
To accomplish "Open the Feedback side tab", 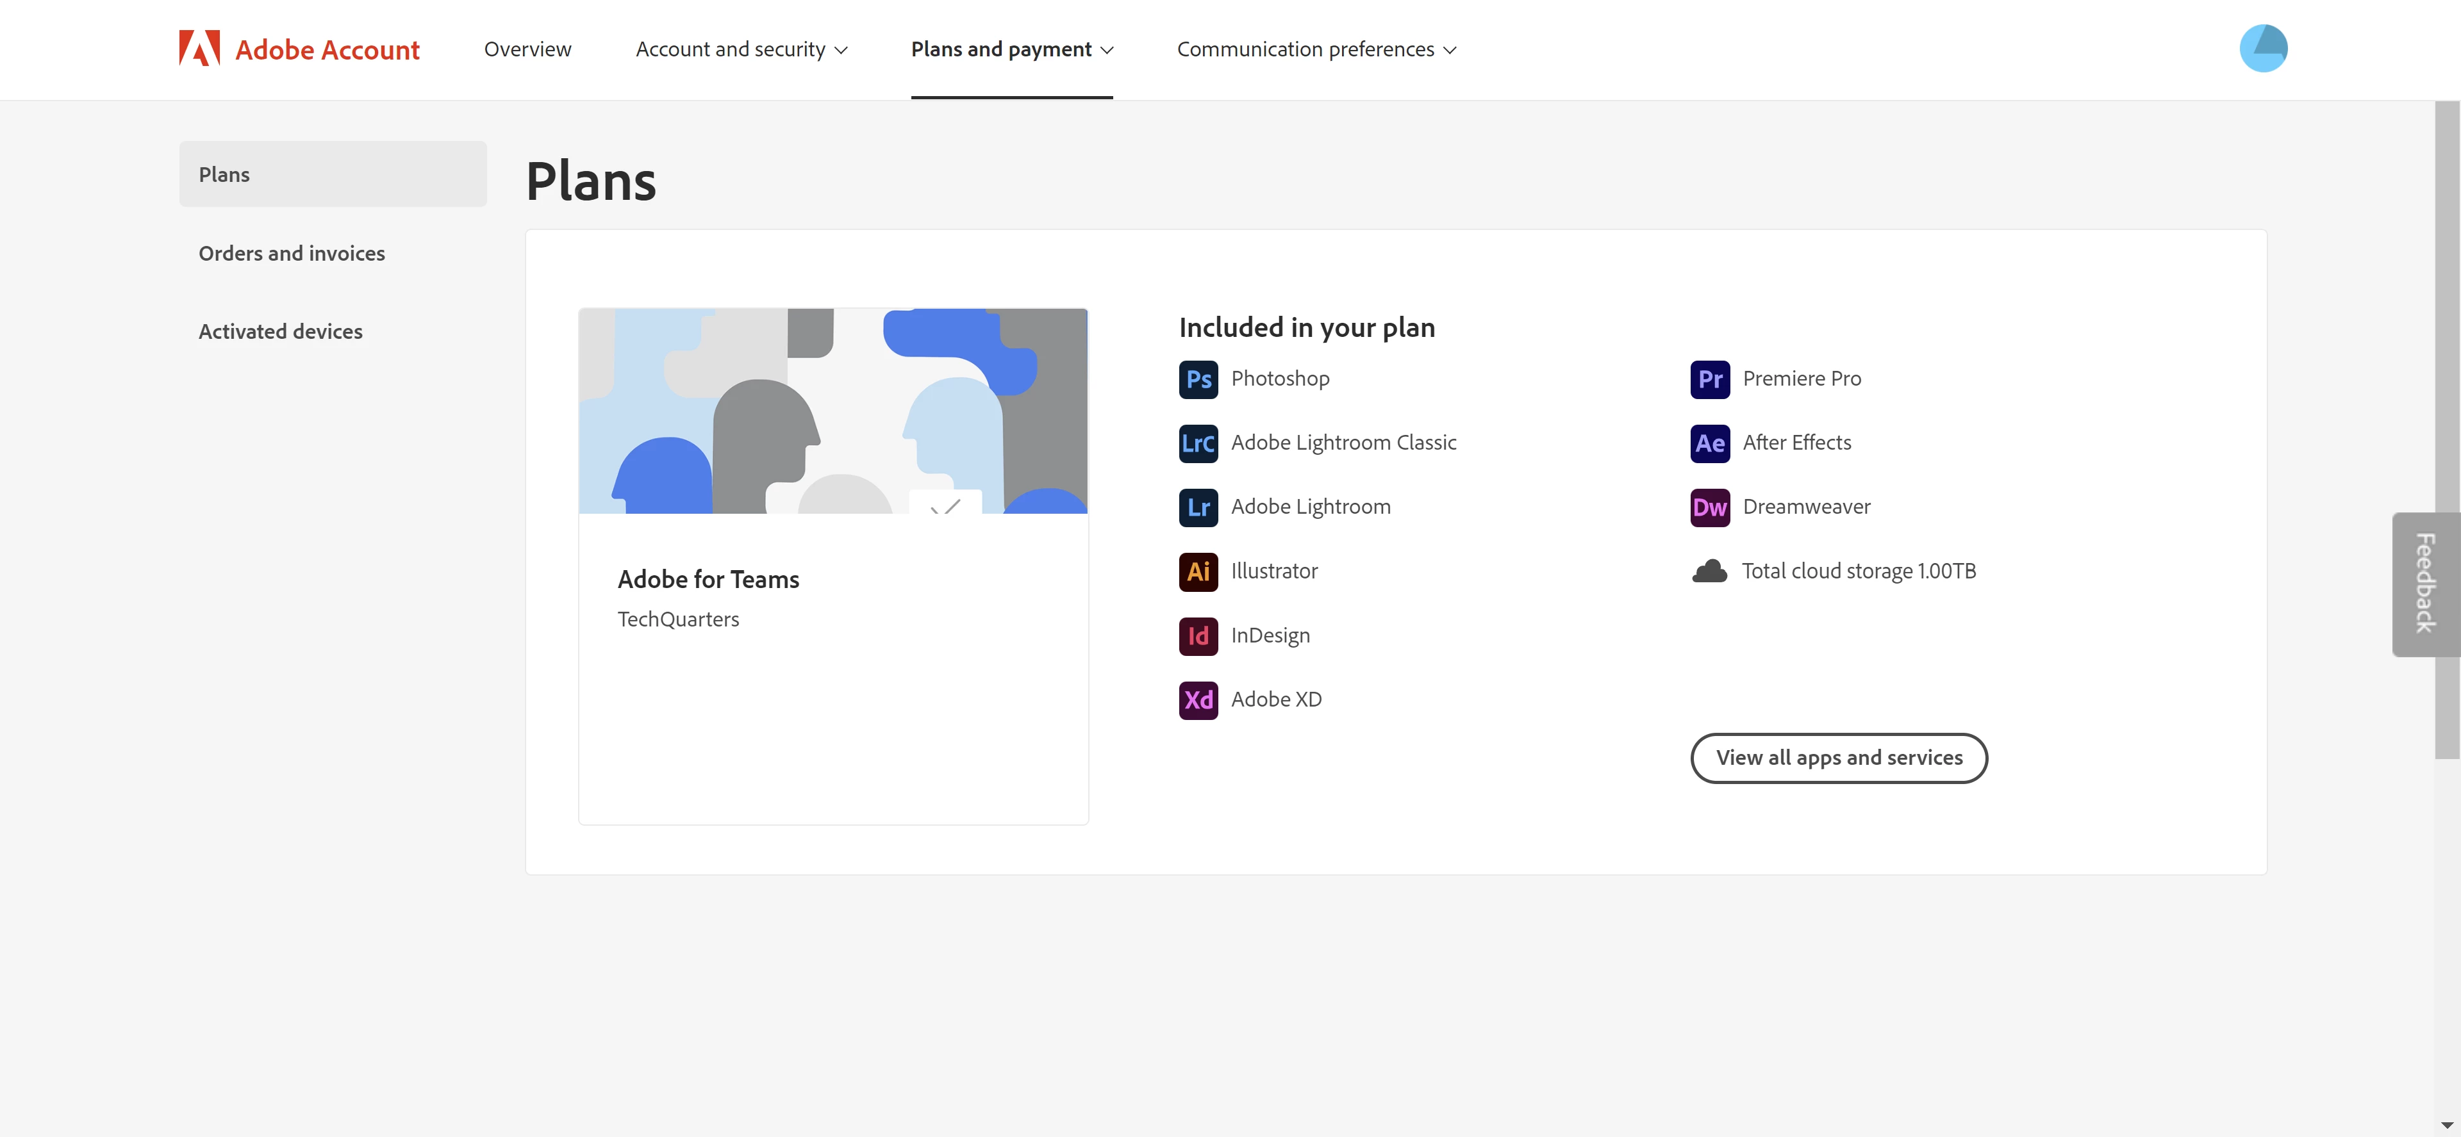I will coord(2424,584).
